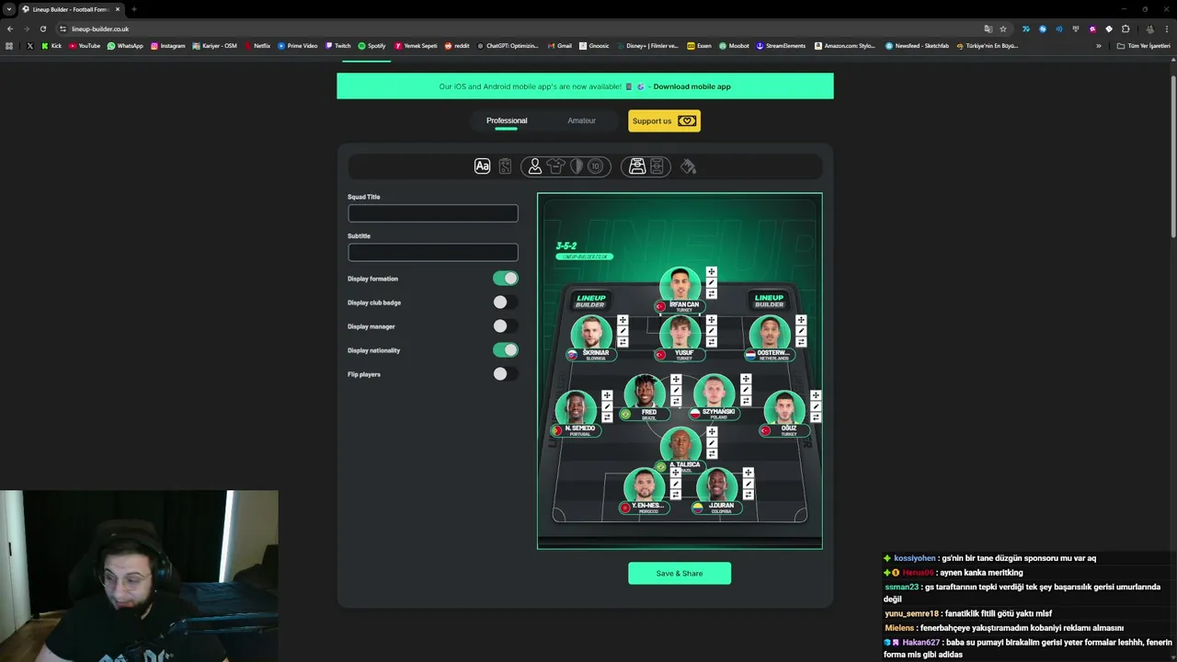Click the Fred player photo
This screenshot has width=1177, height=662.
pyautogui.click(x=645, y=391)
